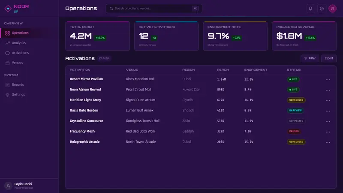Sort by the Region column header

tap(188, 70)
